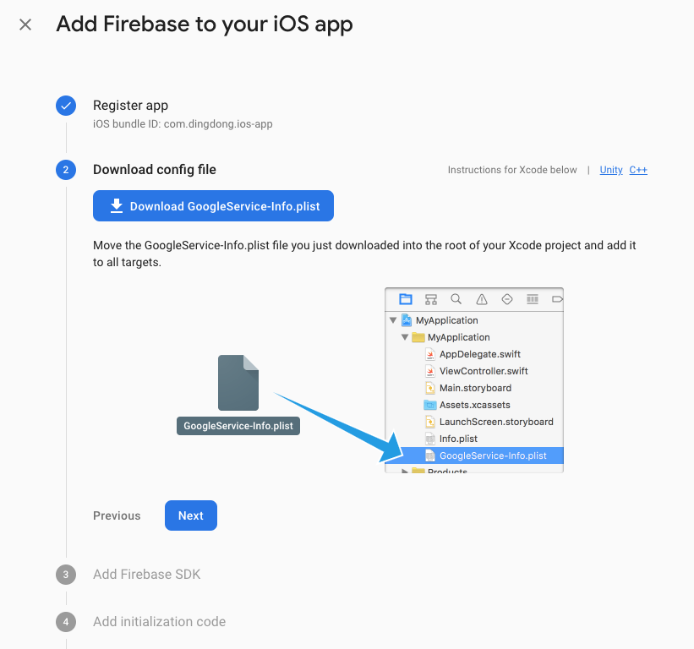Click step 2 circle indicator
This screenshot has width=694, height=649.
tap(66, 170)
